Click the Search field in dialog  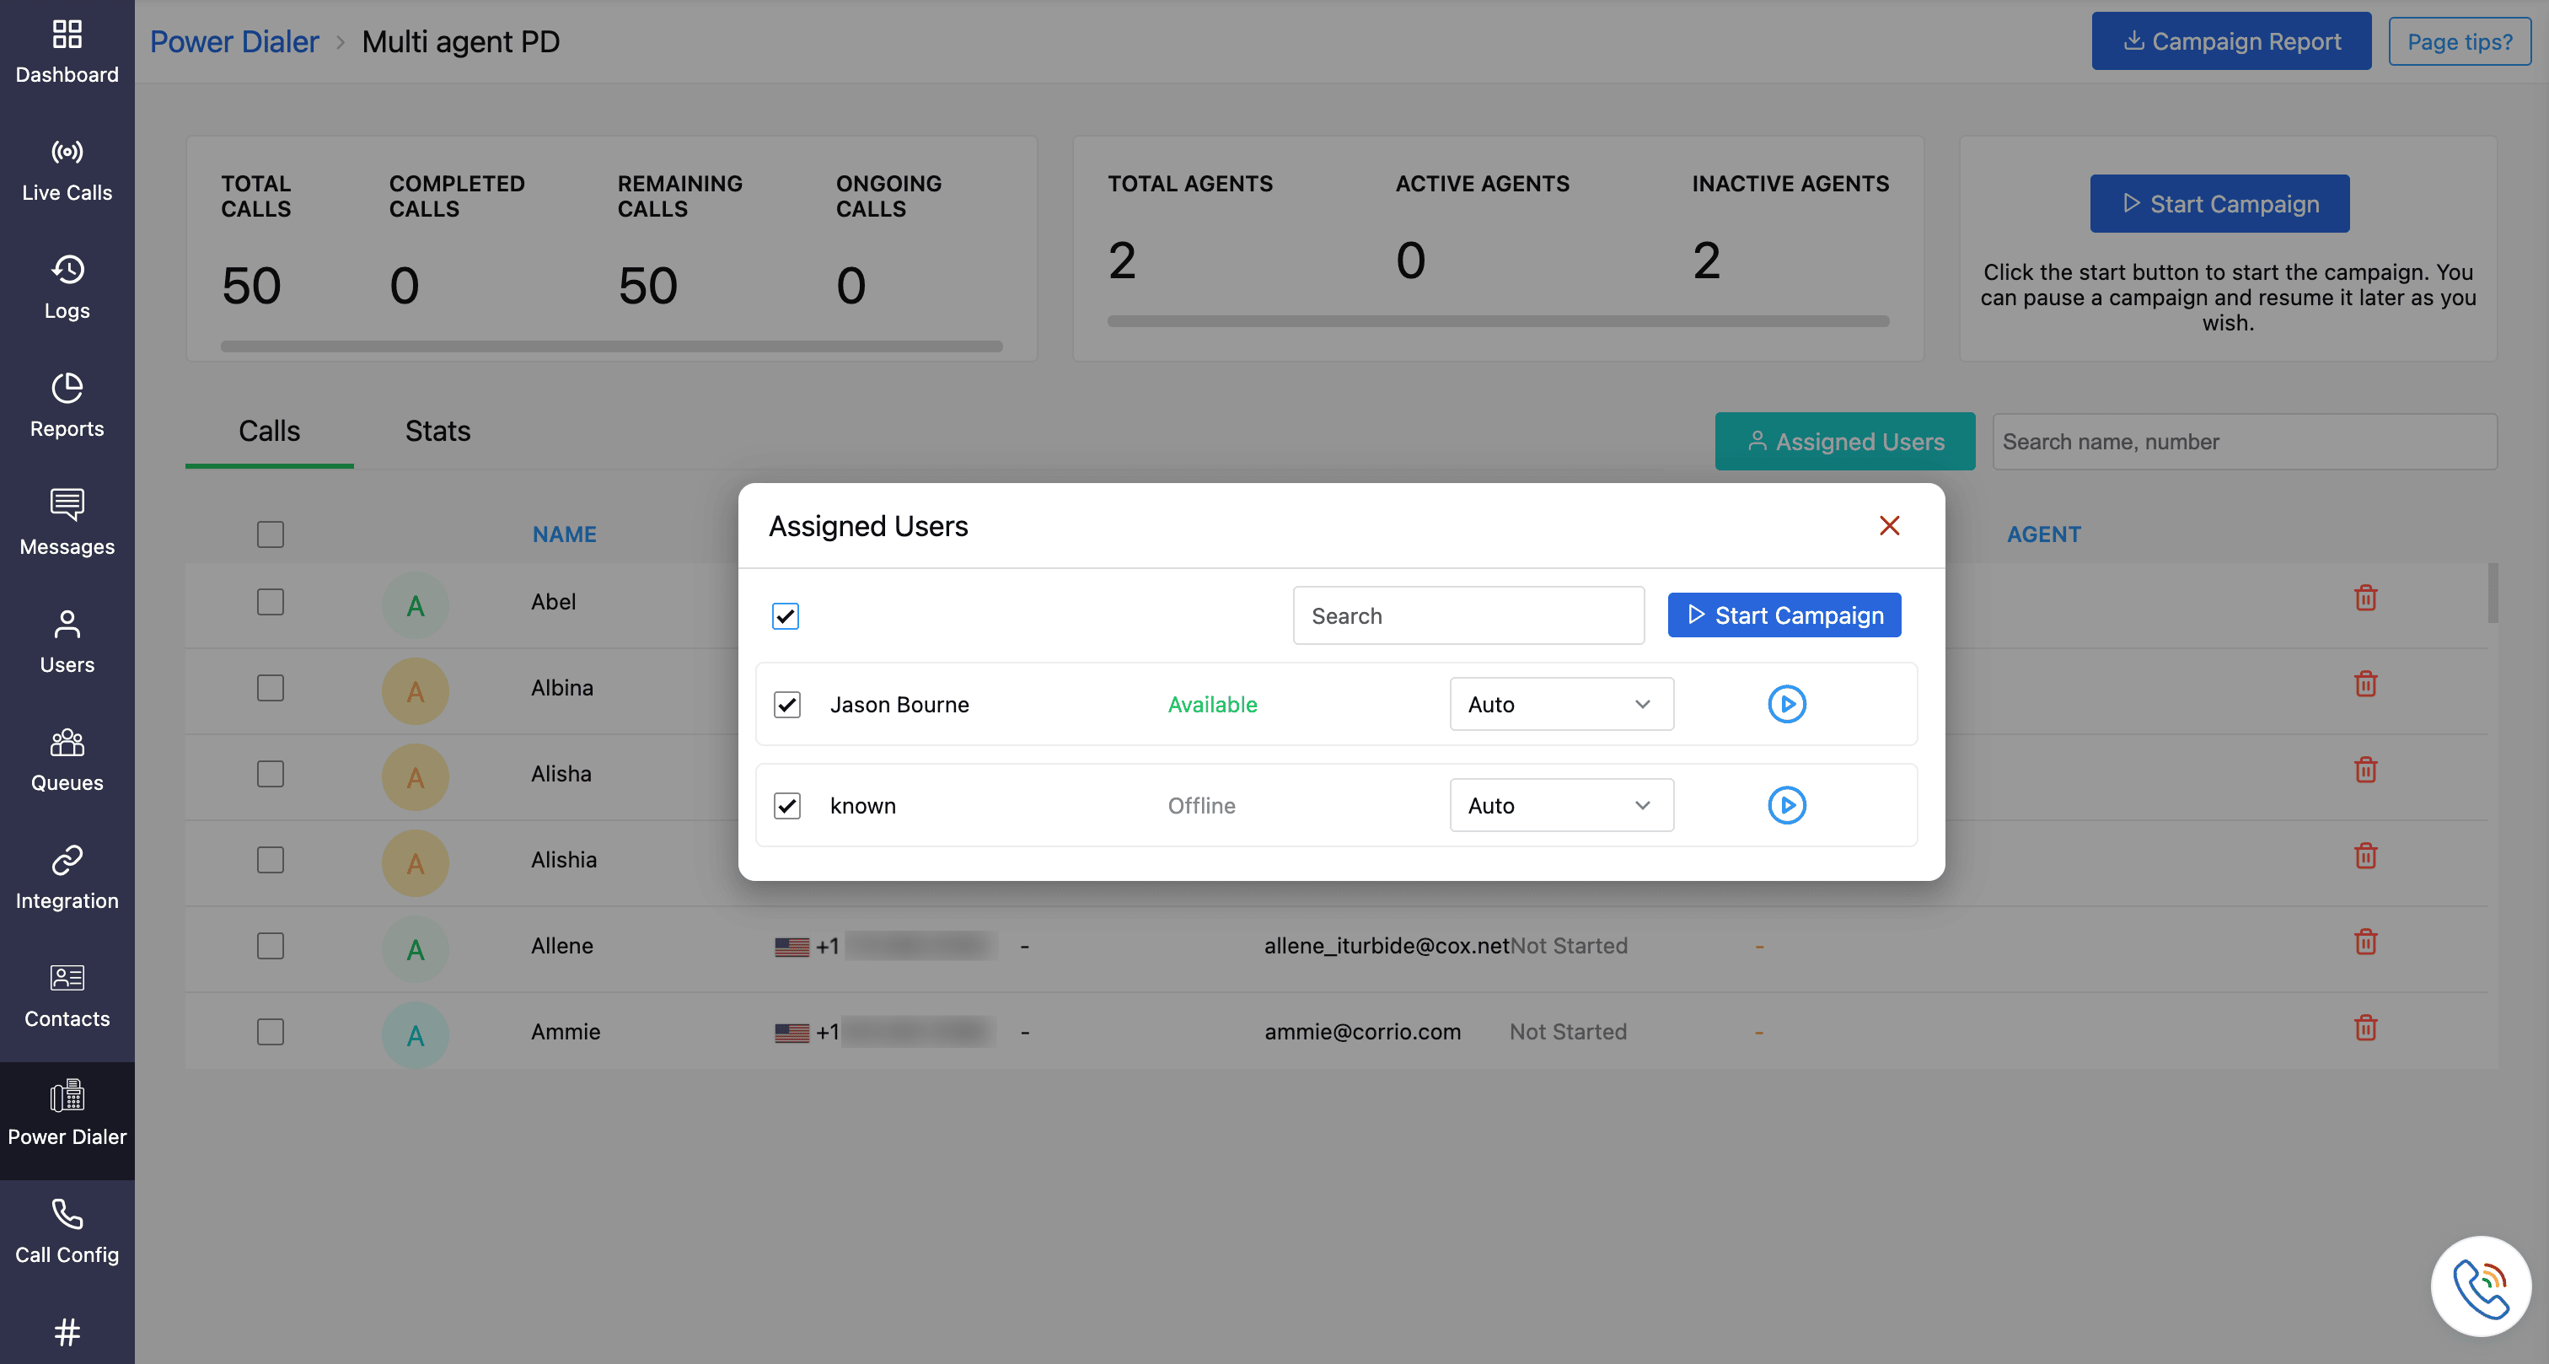[1468, 615]
